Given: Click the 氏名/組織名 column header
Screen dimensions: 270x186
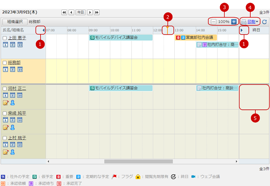Looking at the screenshot, I should (x=13, y=30).
